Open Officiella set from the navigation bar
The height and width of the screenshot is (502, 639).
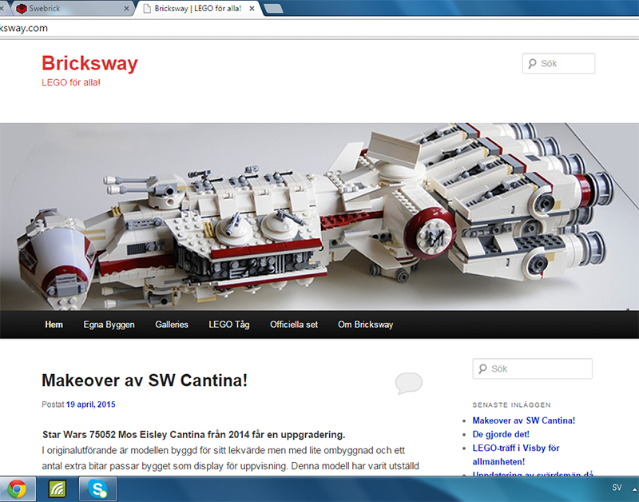tap(293, 325)
